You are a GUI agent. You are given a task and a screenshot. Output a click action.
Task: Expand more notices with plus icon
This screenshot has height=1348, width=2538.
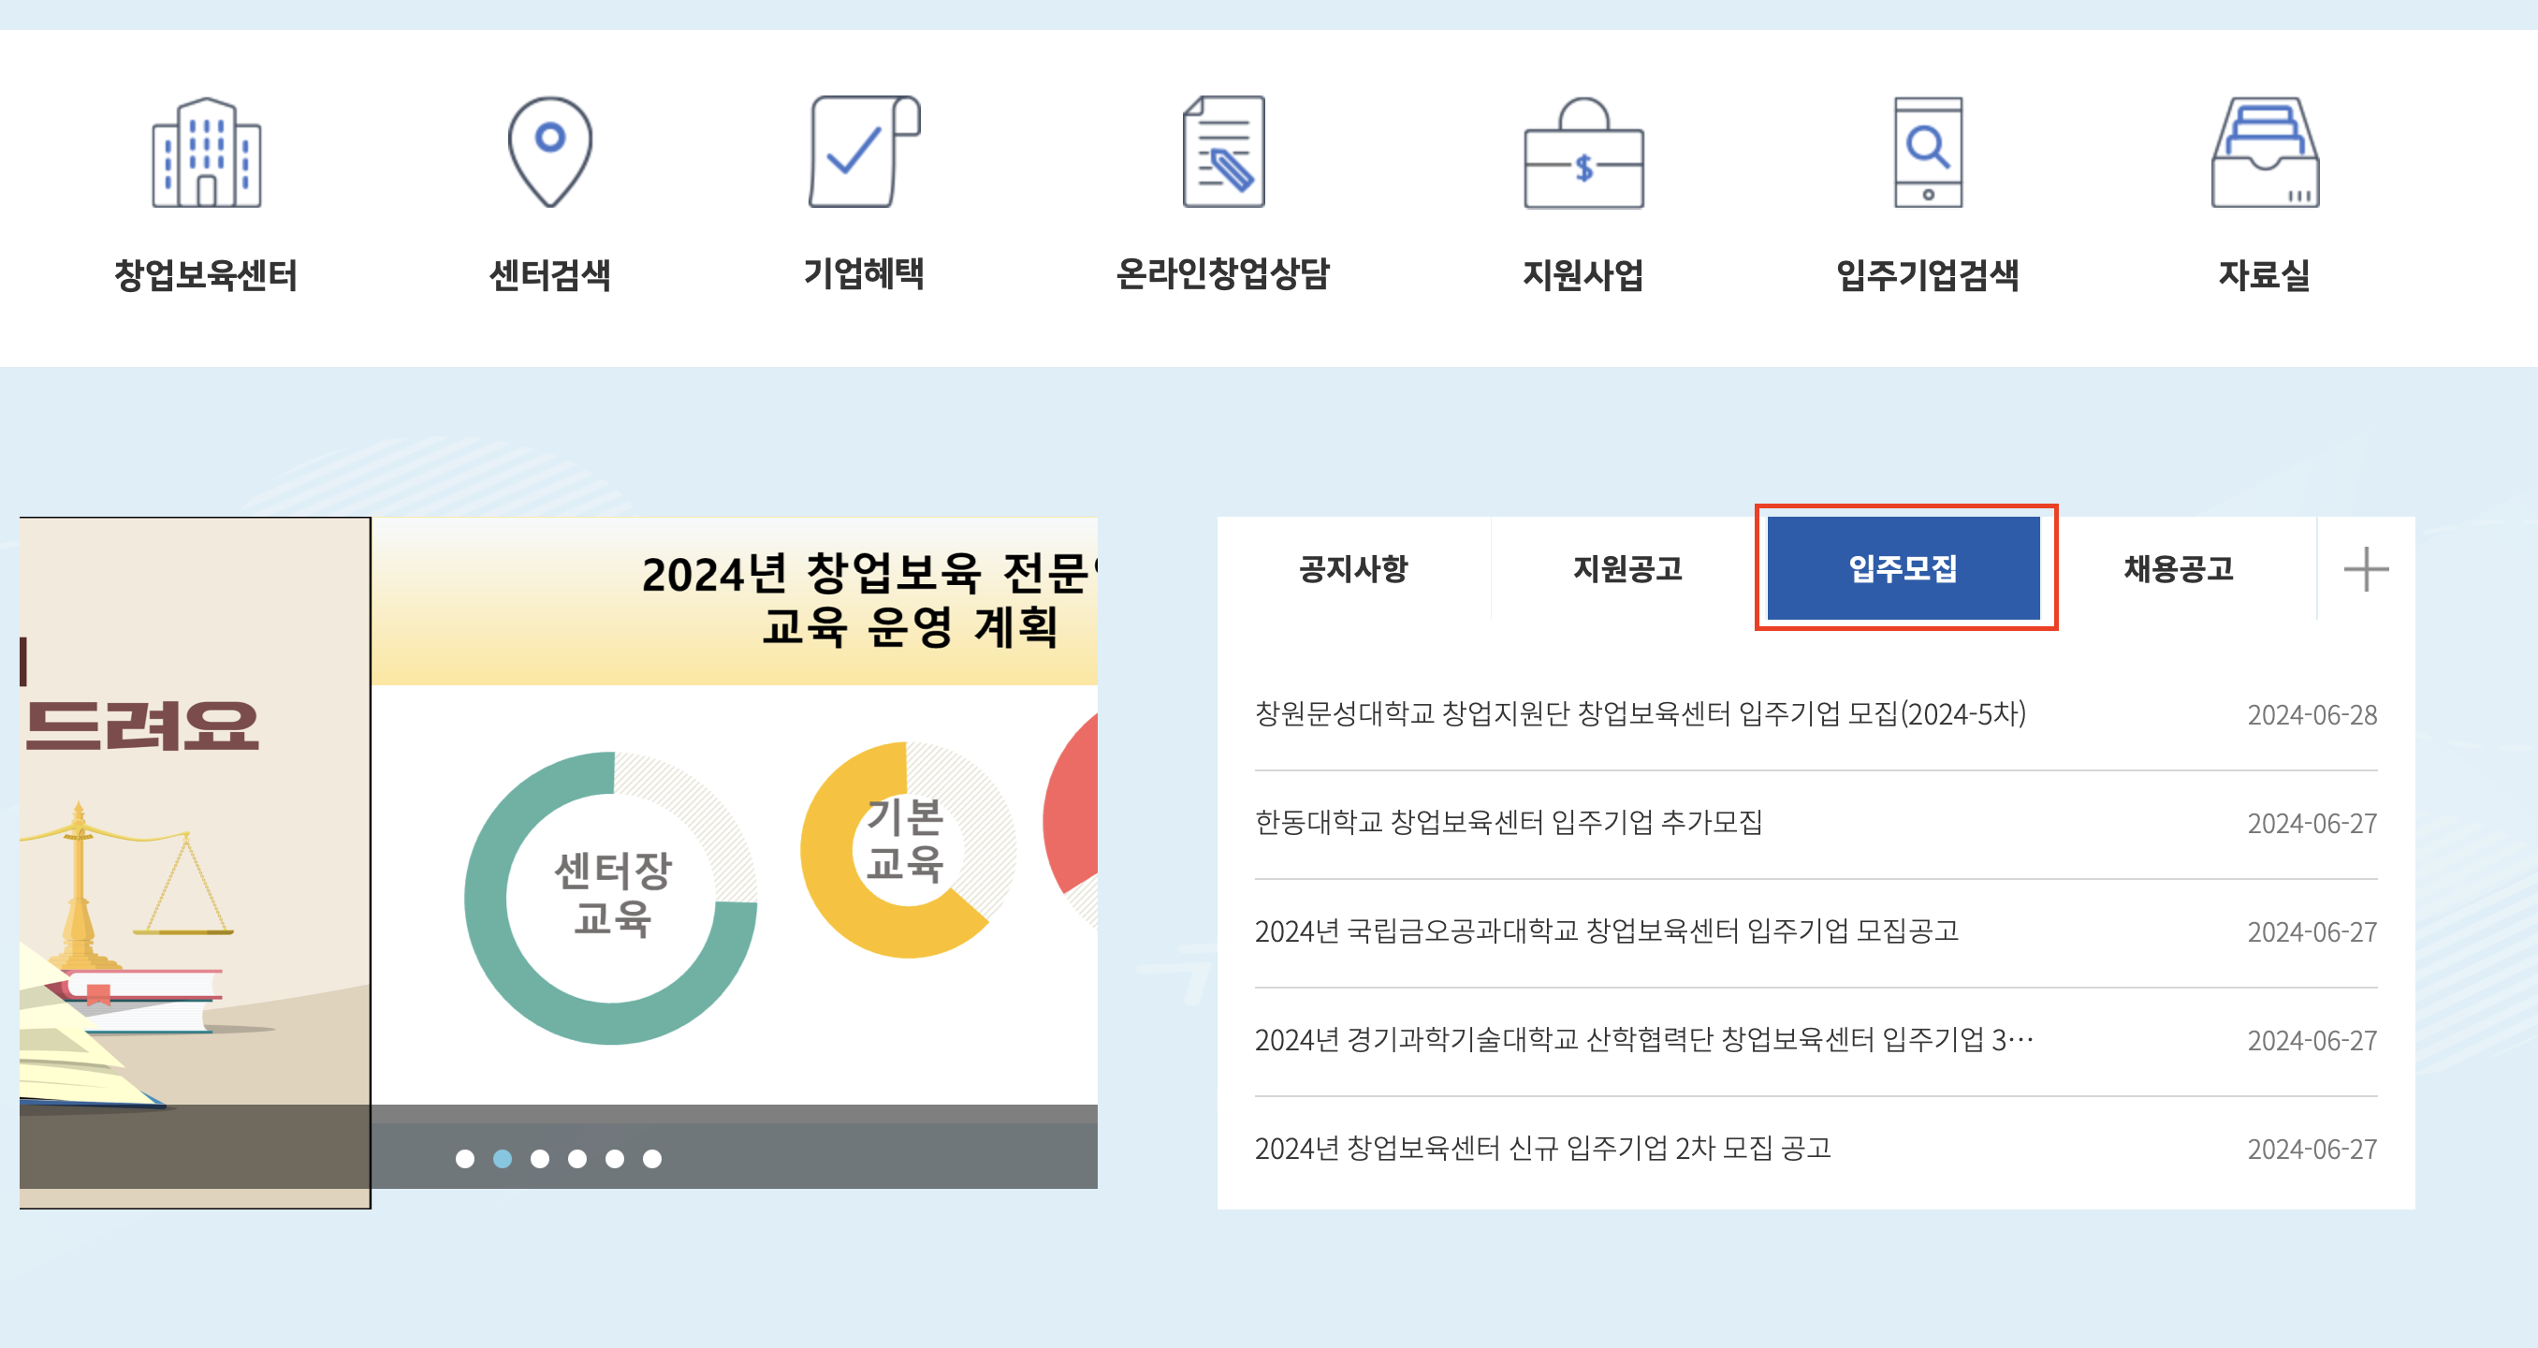[2365, 569]
